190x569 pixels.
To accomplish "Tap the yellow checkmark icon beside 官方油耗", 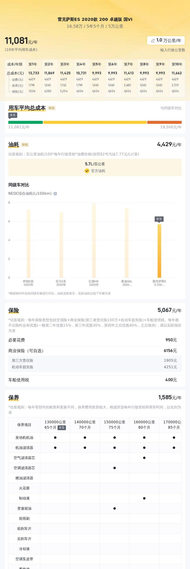I will pos(87,171).
